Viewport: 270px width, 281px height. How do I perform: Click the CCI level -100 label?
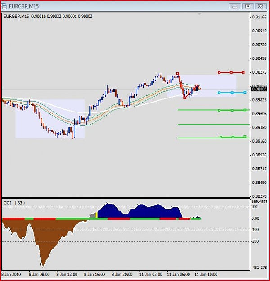(255, 230)
